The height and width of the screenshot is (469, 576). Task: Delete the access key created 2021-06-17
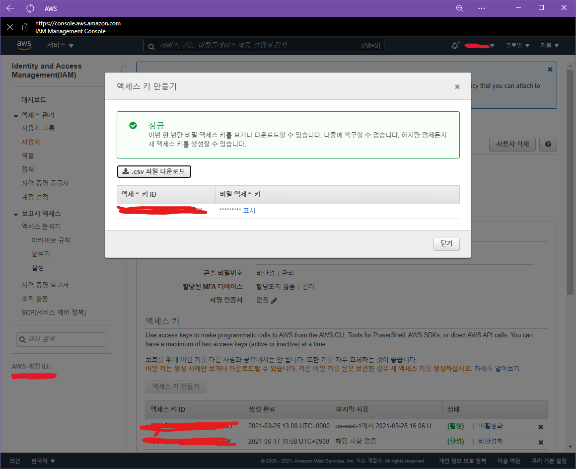point(541,443)
